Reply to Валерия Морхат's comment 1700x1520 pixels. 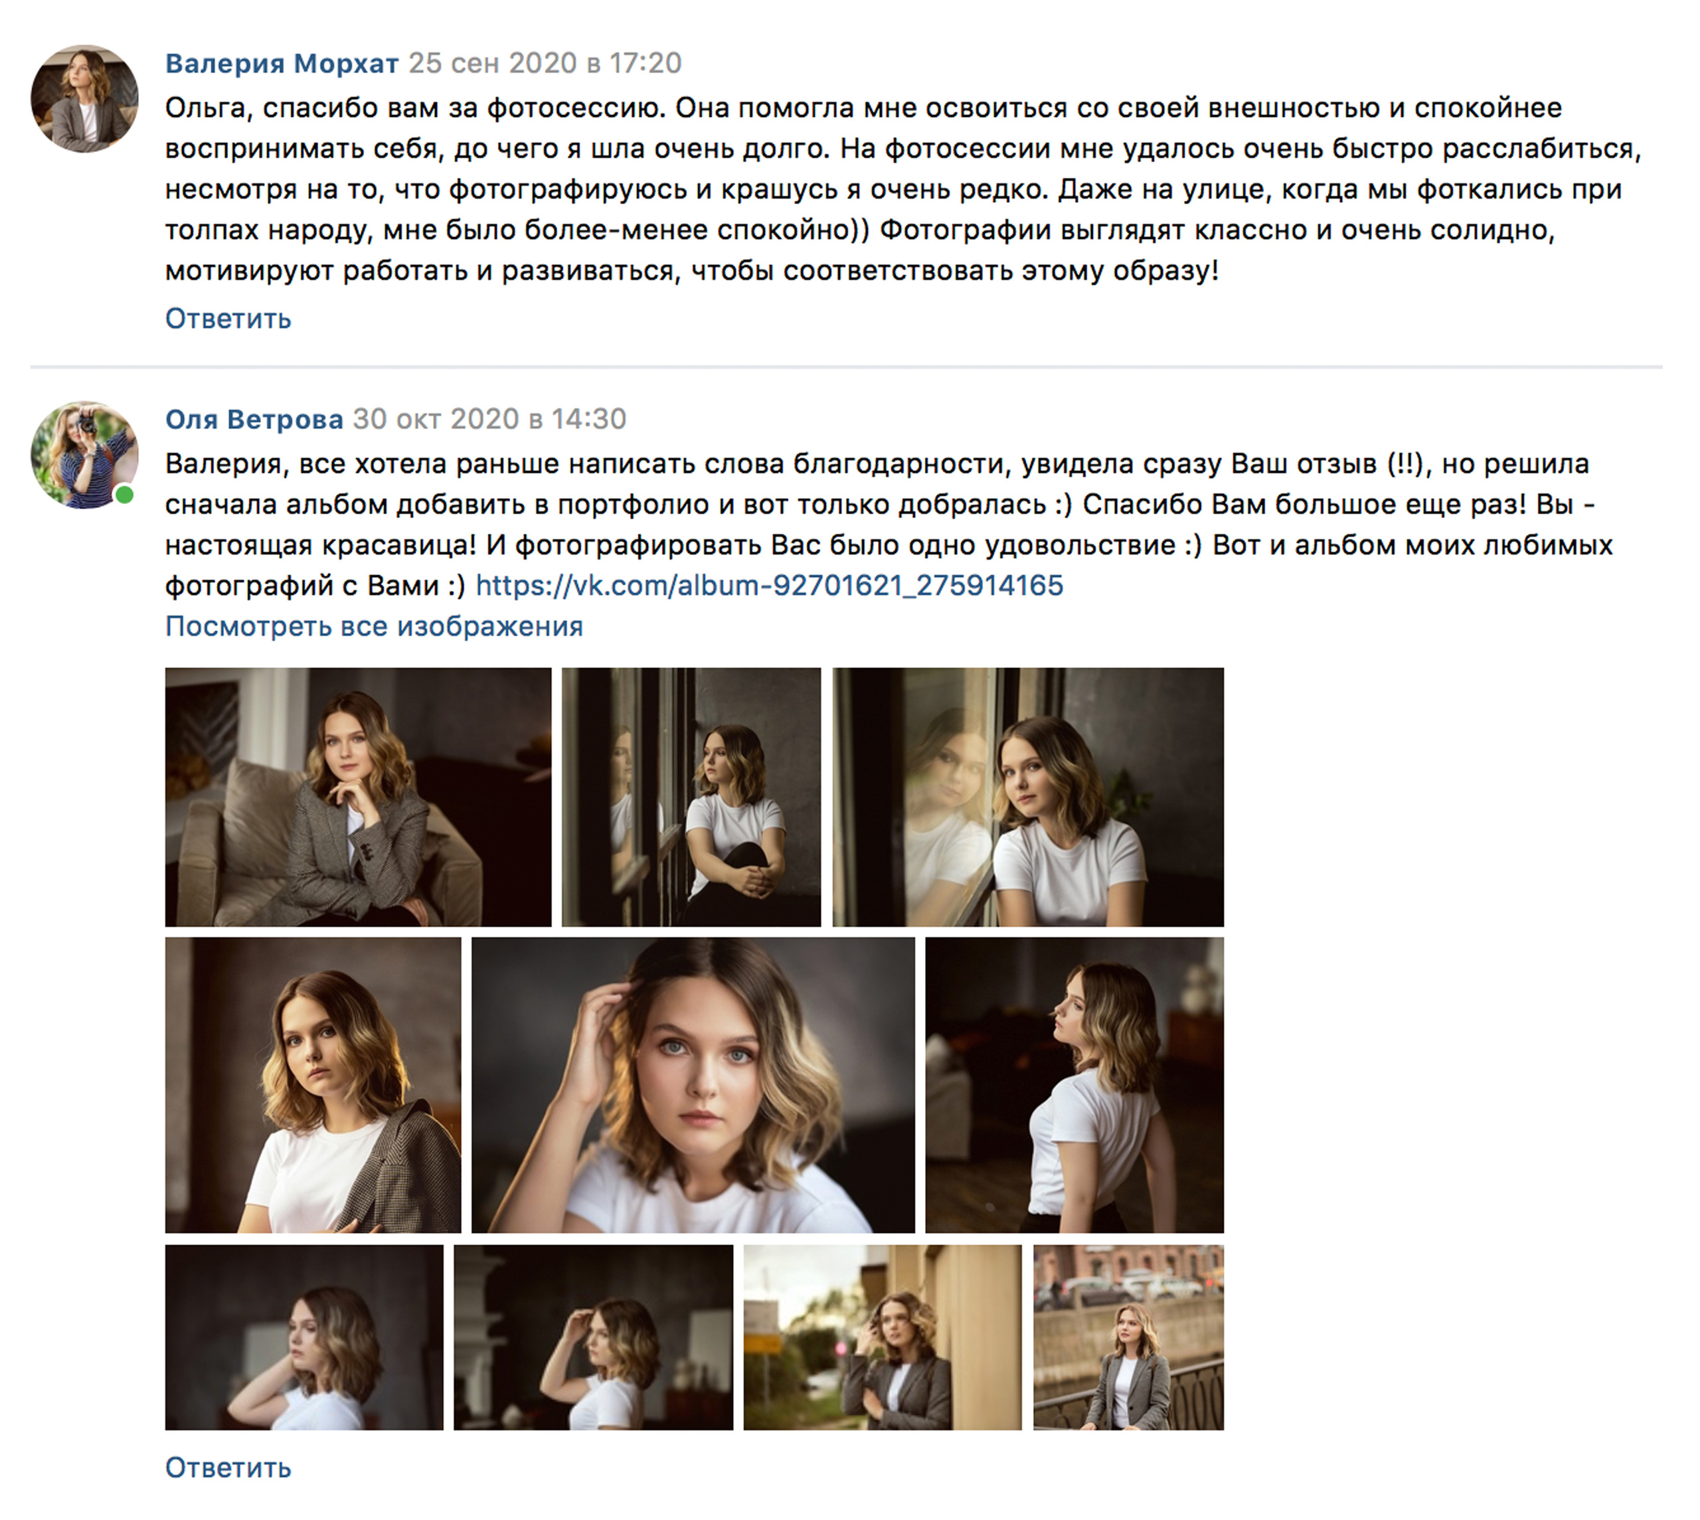[228, 319]
